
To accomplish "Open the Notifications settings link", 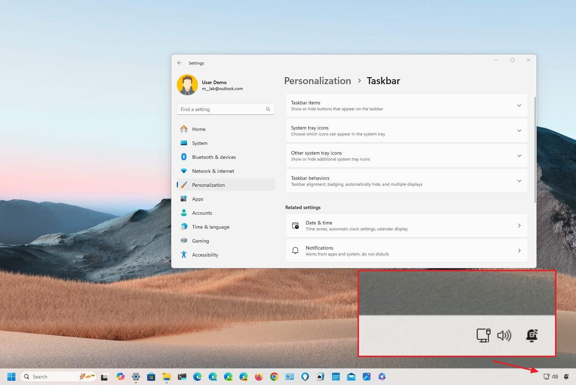I will click(406, 250).
